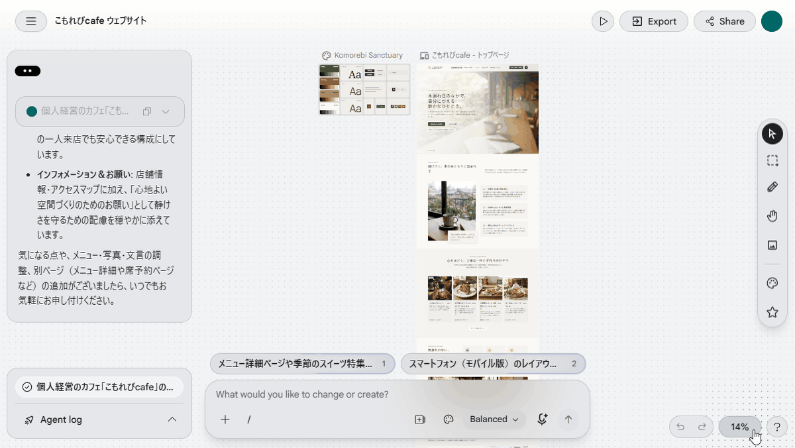Select the suggestion about スマートフォン mobile layout
795x448 pixels.
coord(493,364)
